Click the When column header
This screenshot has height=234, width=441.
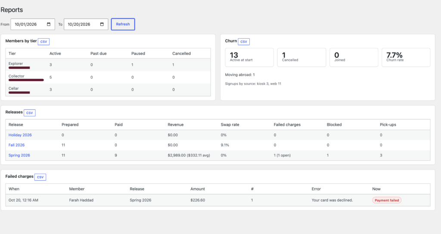click(x=14, y=189)
